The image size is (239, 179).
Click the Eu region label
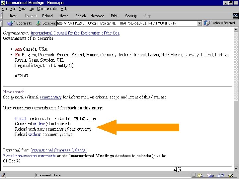[x=18, y=55]
